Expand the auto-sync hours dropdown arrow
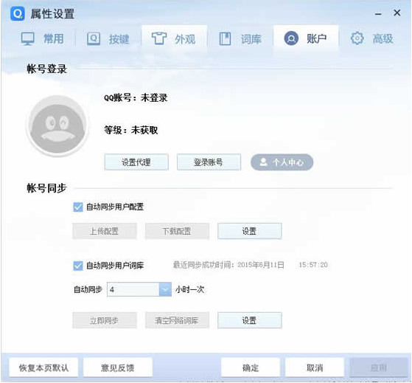Screen dimensions: 412x383 pos(165,289)
